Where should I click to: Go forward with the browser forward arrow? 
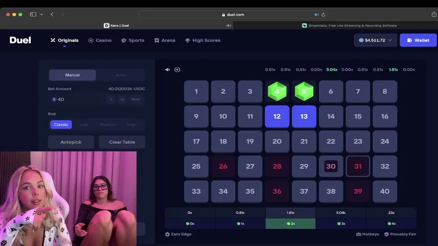click(x=63, y=14)
